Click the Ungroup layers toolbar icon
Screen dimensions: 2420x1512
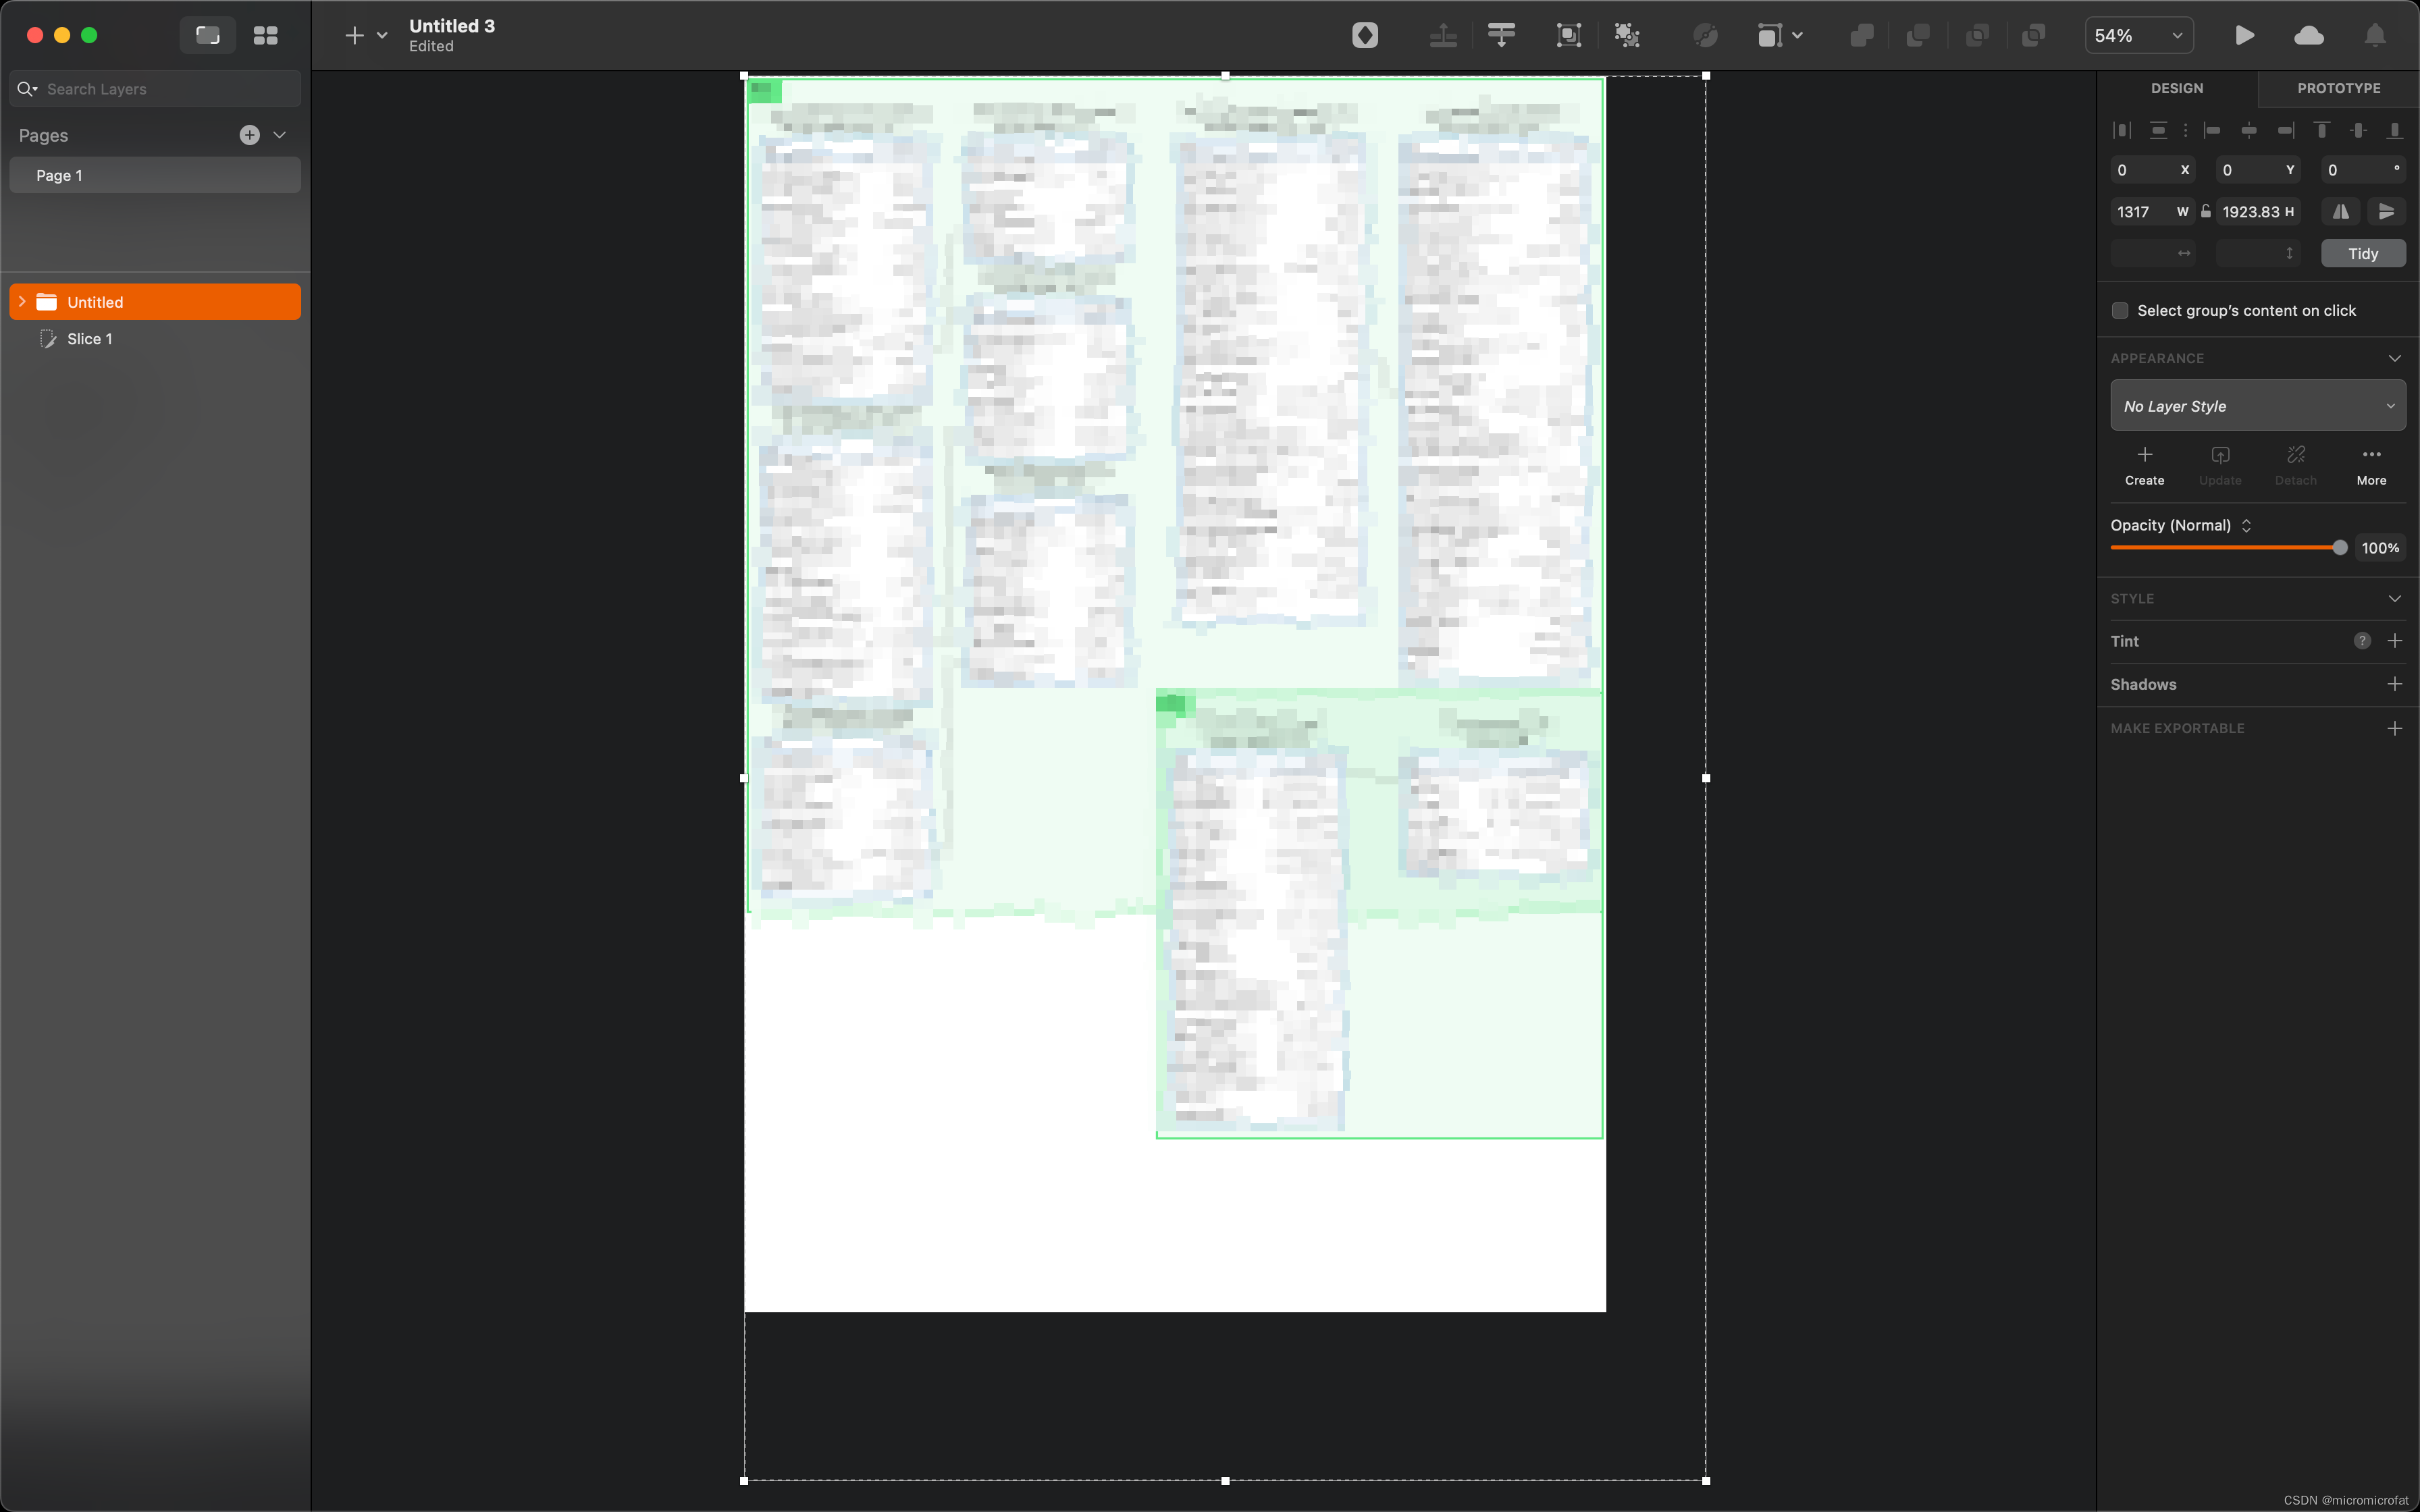(1627, 36)
